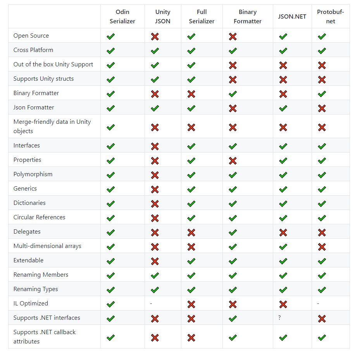
Task: Click the JSON.NET column header
Action: tap(292, 17)
